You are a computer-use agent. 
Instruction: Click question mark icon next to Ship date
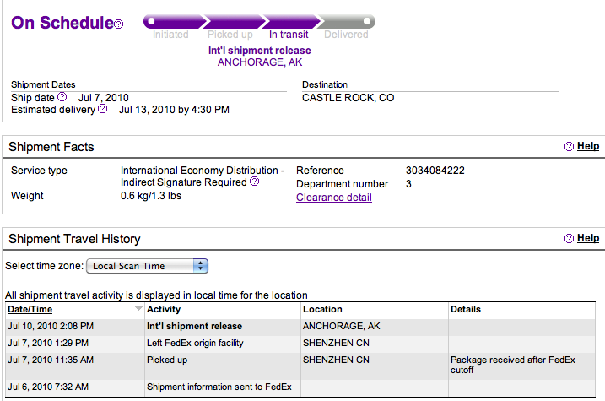[62, 97]
